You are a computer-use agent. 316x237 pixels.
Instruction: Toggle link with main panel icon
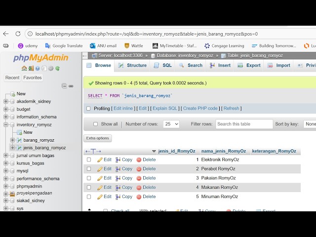tap(71, 86)
